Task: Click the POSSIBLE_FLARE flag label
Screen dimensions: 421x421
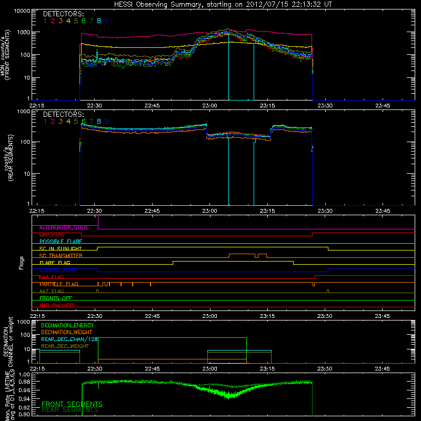Action: click(61, 242)
